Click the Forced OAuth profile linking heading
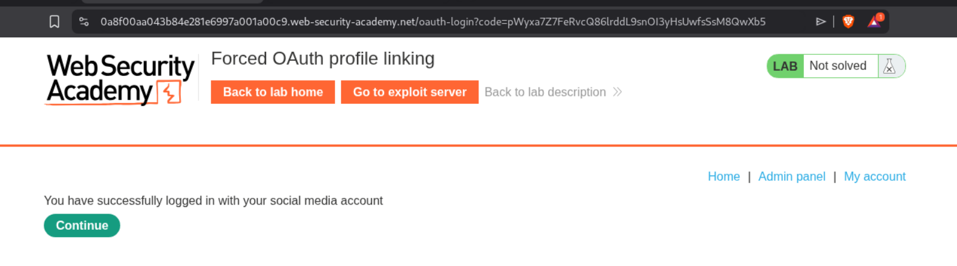Image resolution: width=957 pixels, height=266 pixels. coord(322,59)
